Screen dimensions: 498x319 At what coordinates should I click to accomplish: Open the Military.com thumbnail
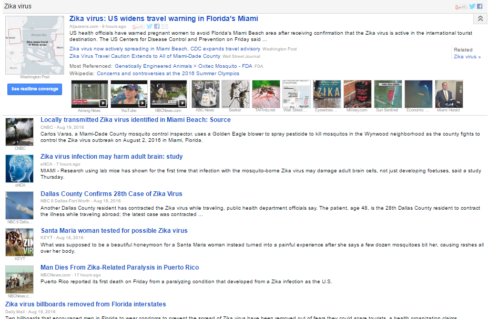pyautogui.click(x=358, y=94)
